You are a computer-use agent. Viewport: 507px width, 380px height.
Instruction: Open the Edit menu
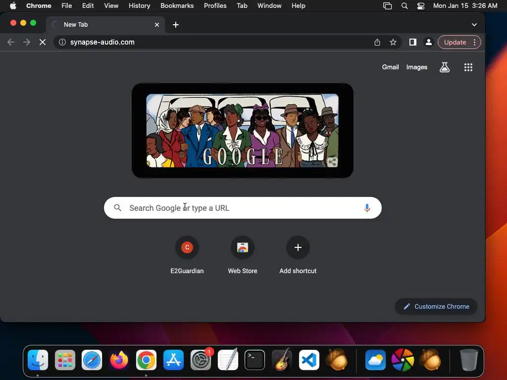pyautogui.click(x=88, y=6)
